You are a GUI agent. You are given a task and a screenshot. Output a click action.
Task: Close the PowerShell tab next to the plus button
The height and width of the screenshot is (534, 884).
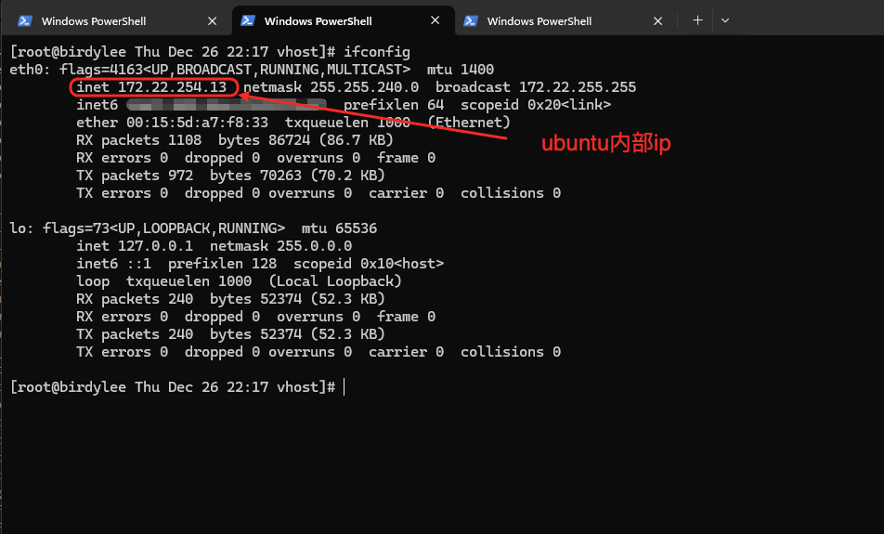coord(657,20)
